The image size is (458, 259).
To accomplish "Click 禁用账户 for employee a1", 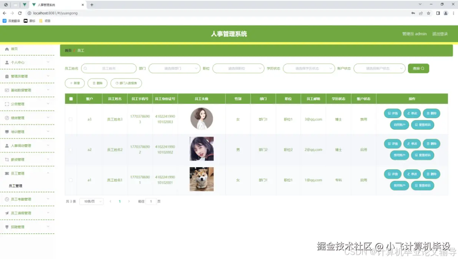I will (x=399, y=186).
